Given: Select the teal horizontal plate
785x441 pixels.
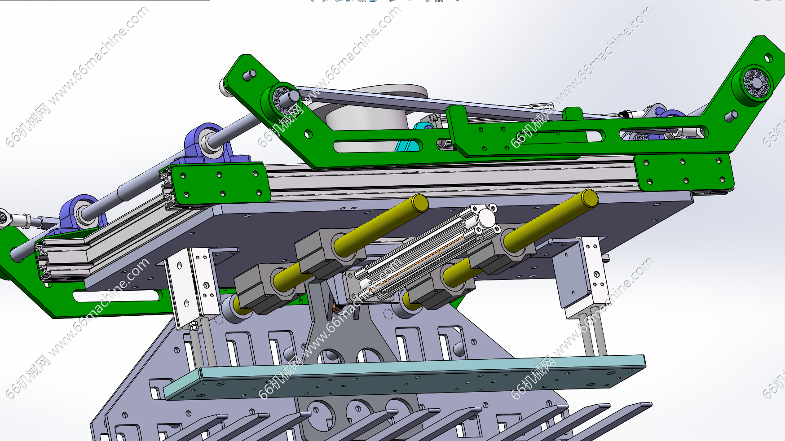Looking at the screenshot, I should tap(404, 377).
